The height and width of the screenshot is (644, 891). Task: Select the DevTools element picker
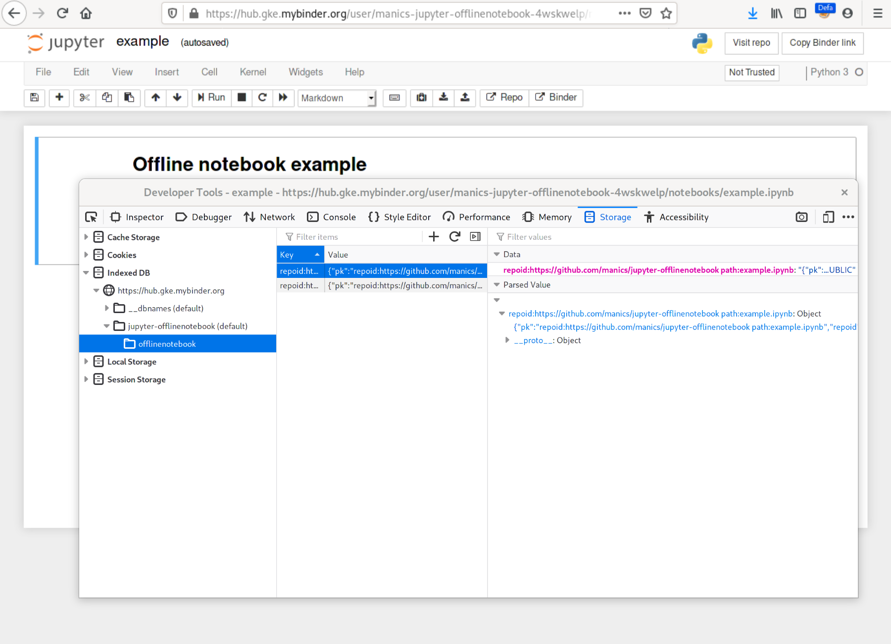(x=92, y=217)
